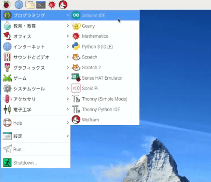Click the プログラミング curly braces icon
211x182 pixels.
point(7,15)
